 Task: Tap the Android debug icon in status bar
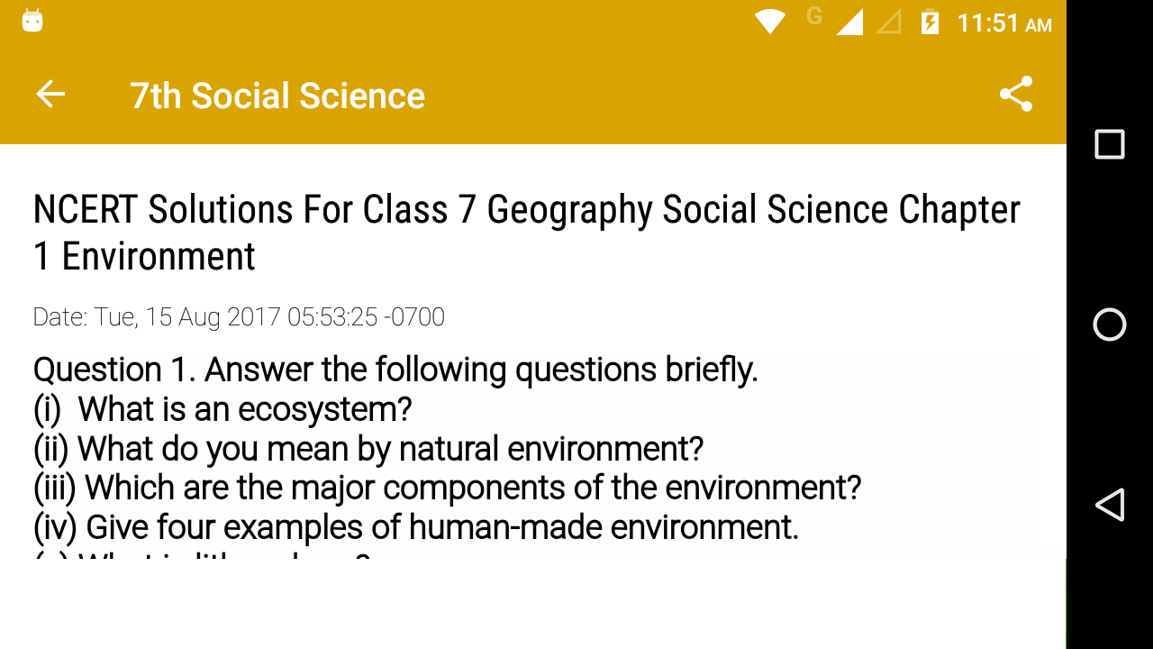(x=32, y=21)
